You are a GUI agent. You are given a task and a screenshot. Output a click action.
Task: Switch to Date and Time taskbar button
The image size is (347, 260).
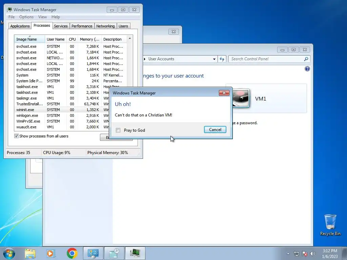114,253
